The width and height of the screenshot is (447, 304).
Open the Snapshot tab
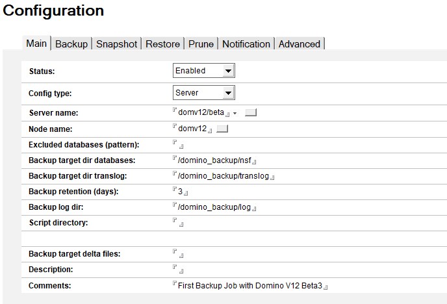pyautogui.click(x=117, y=44)
